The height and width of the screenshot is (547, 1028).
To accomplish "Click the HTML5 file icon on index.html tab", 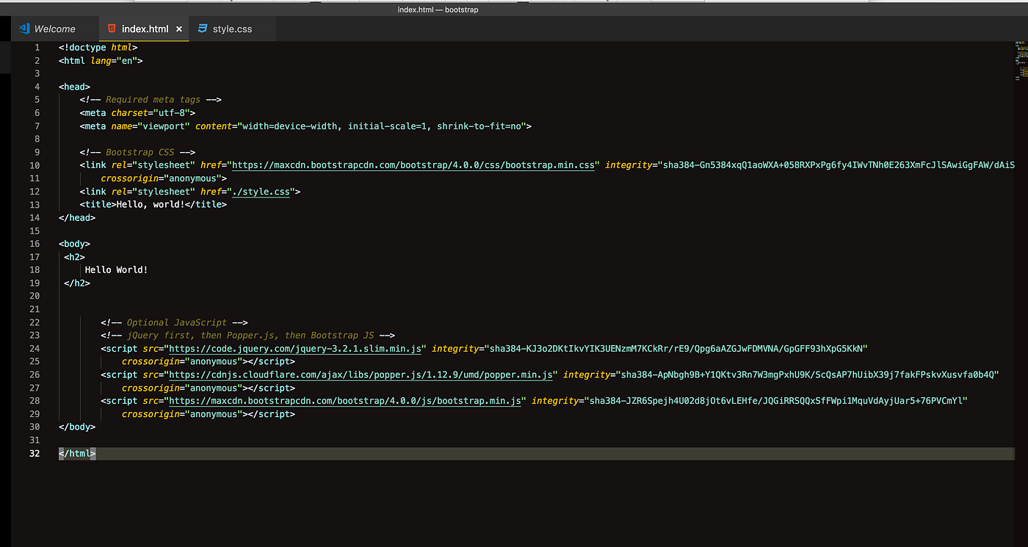I will [112, 29].
